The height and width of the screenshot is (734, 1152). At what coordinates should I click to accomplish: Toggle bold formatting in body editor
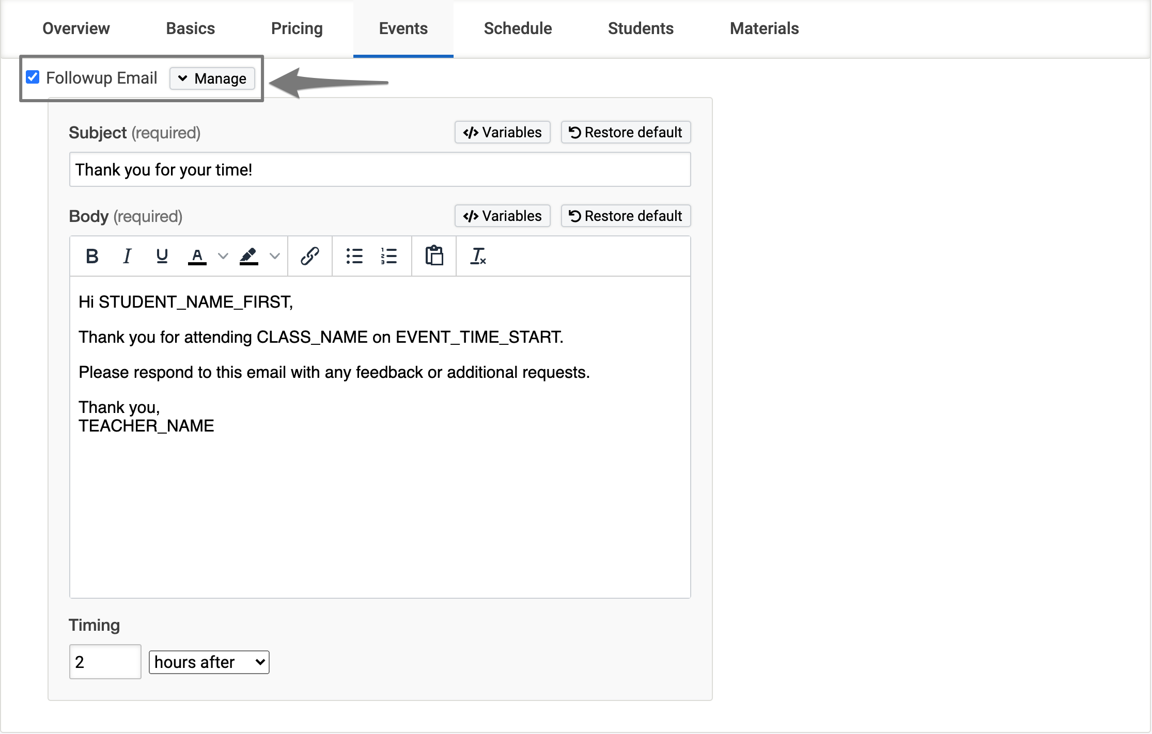pos(92,256)
